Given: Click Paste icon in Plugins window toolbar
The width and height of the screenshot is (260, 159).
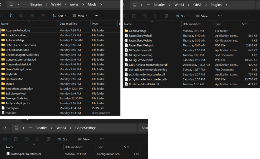Looking at the screenshot, I should (x=134, y=16).
